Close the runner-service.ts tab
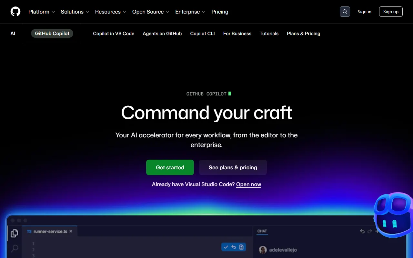 click(x=71, y=231)
